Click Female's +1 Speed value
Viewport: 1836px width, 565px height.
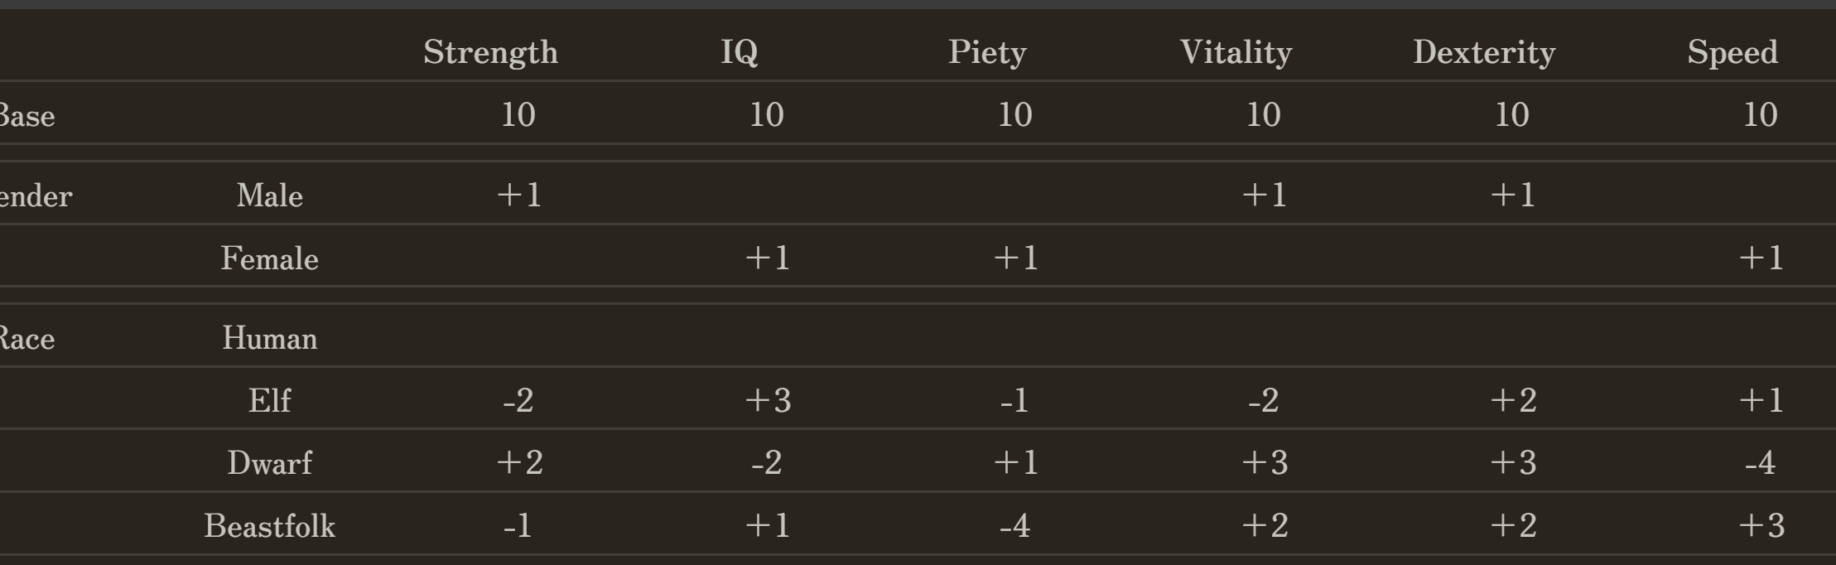(x=1761, y=258)
